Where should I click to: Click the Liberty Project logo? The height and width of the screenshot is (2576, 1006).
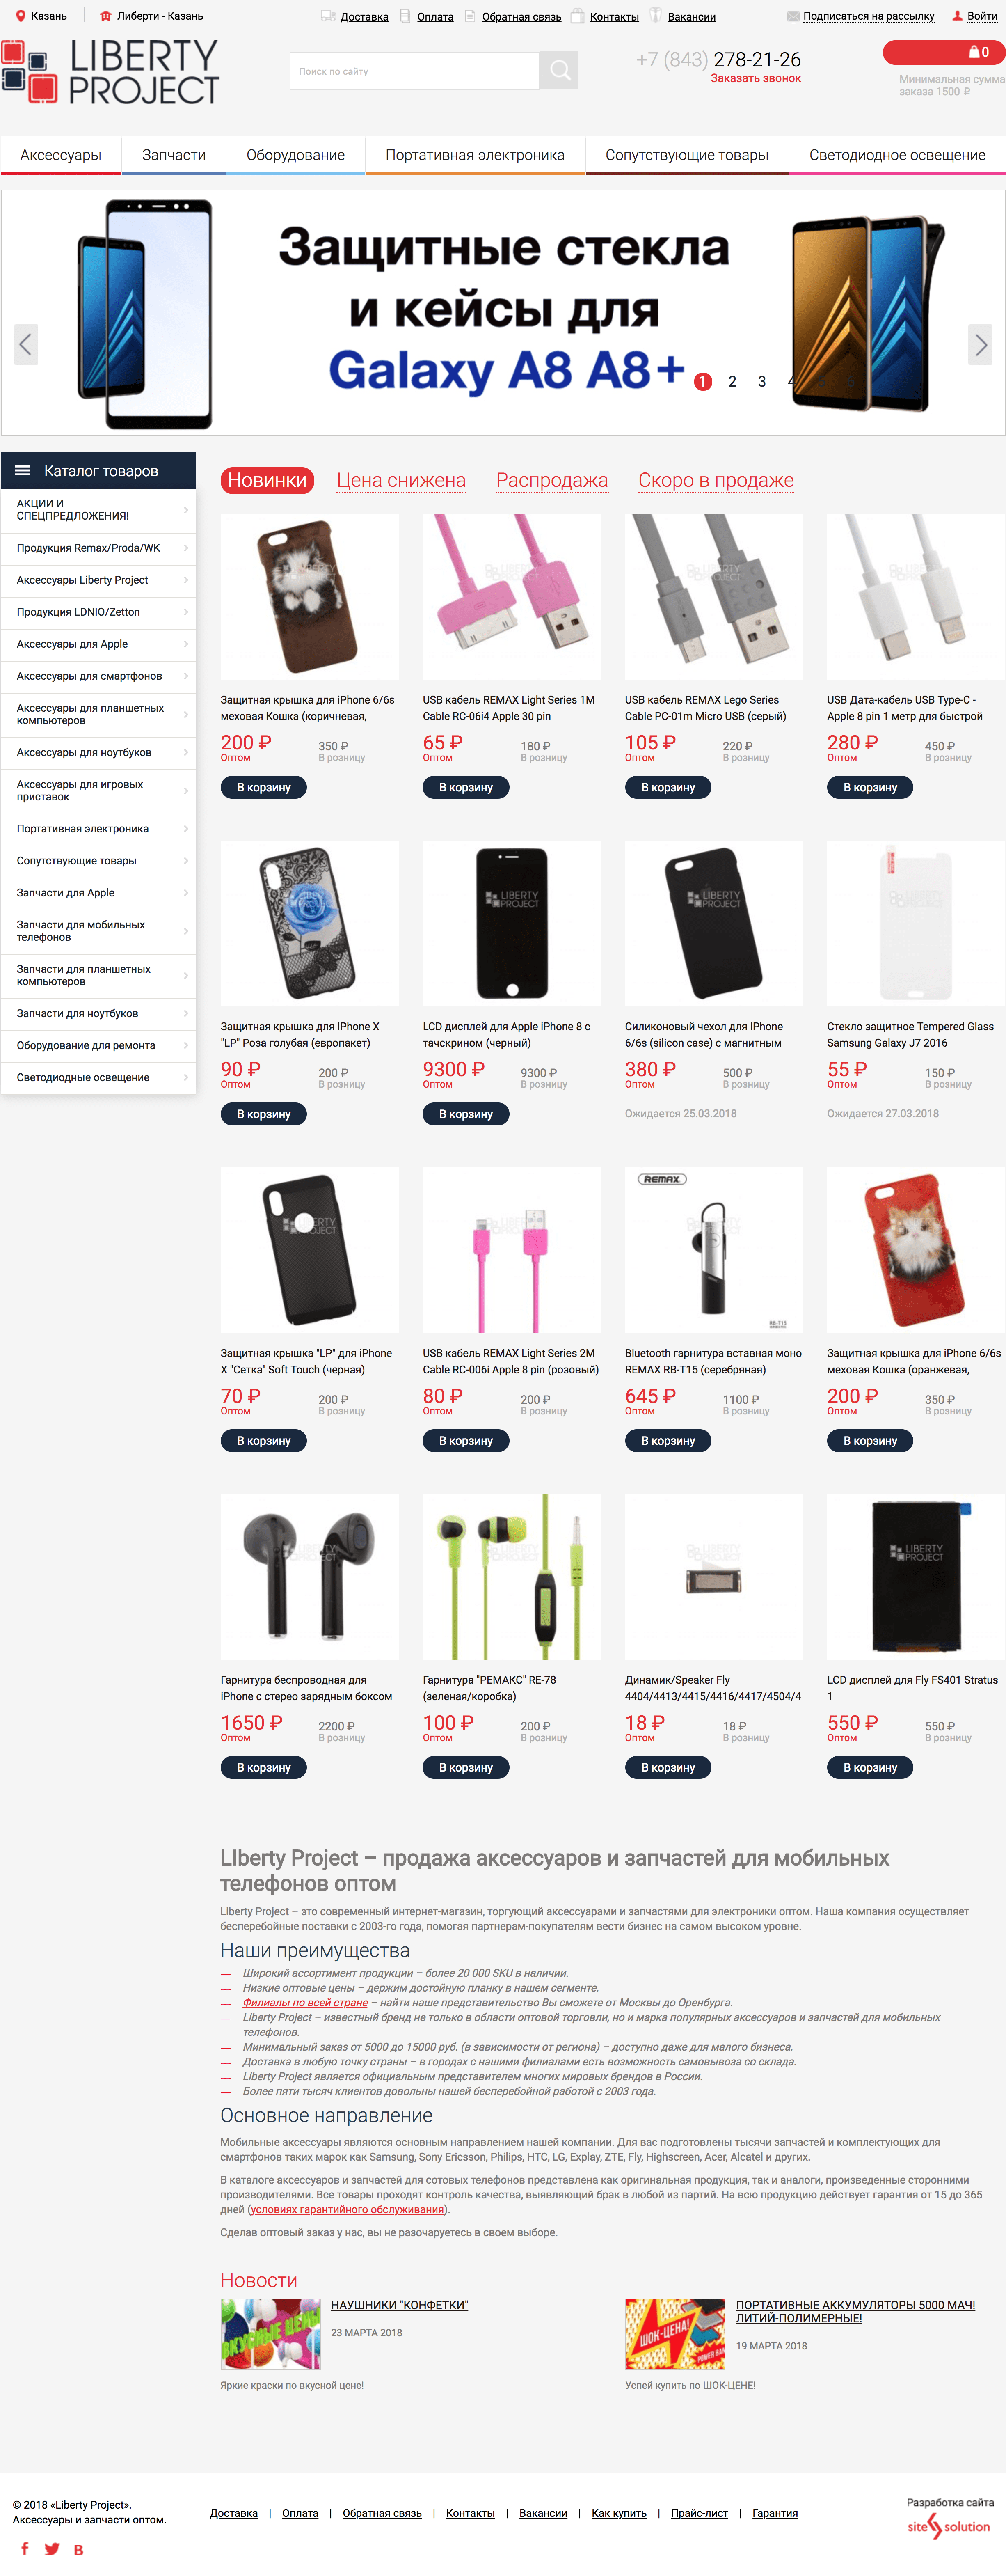point(110,72)
